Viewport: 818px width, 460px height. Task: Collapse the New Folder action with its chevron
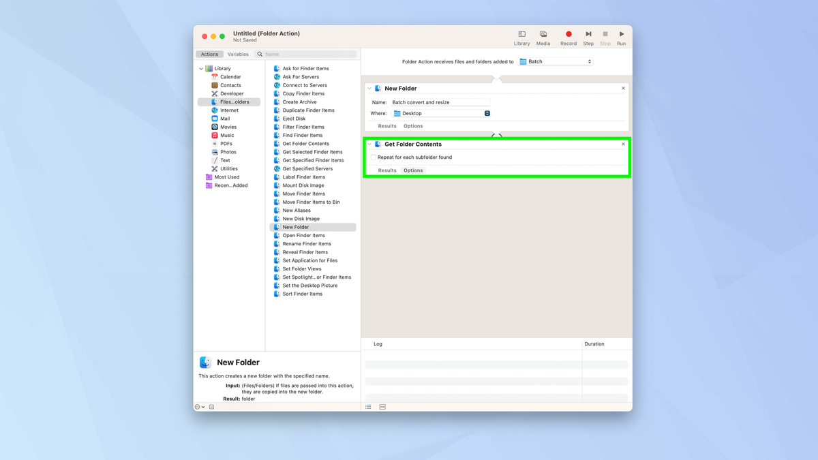(369, 88)
